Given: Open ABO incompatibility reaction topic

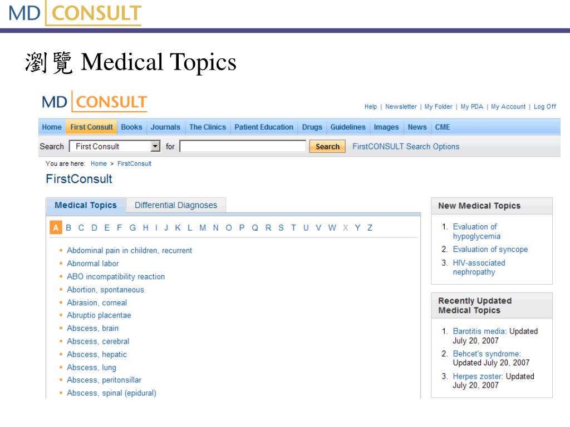Looking at the screenshot, I should tap(116, 277).
